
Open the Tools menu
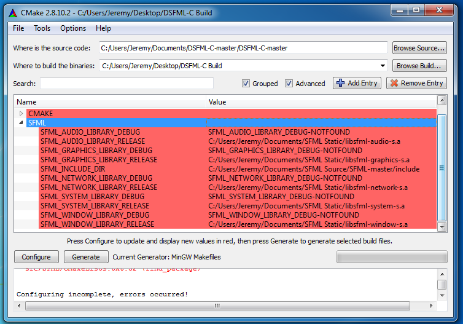42,28
